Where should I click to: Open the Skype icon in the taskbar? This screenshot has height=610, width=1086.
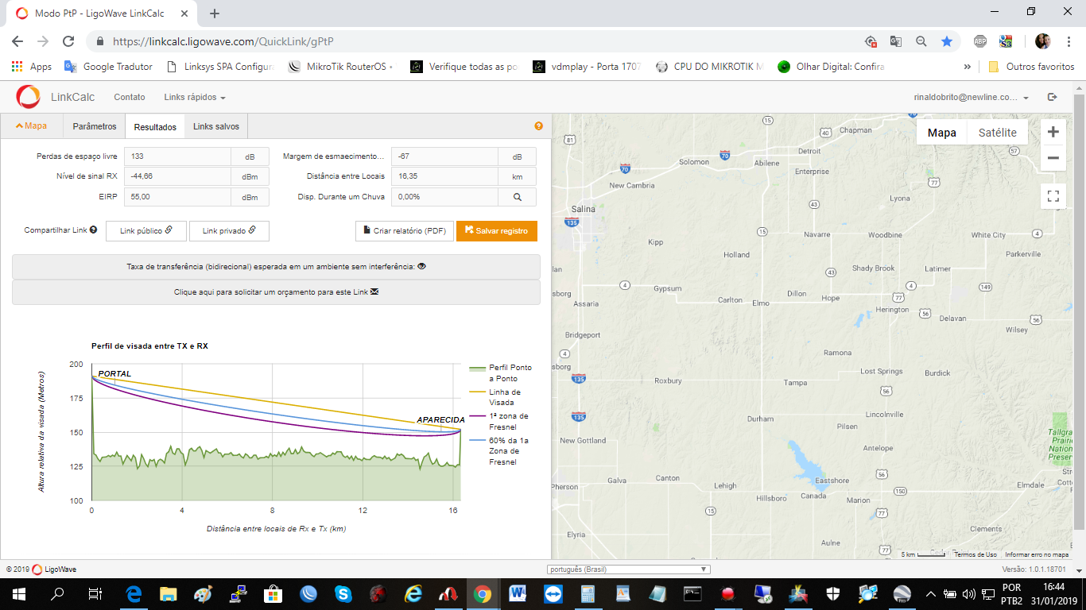(343, 593)
